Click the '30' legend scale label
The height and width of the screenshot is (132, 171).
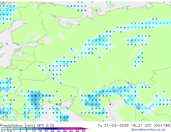pos(59,131)
